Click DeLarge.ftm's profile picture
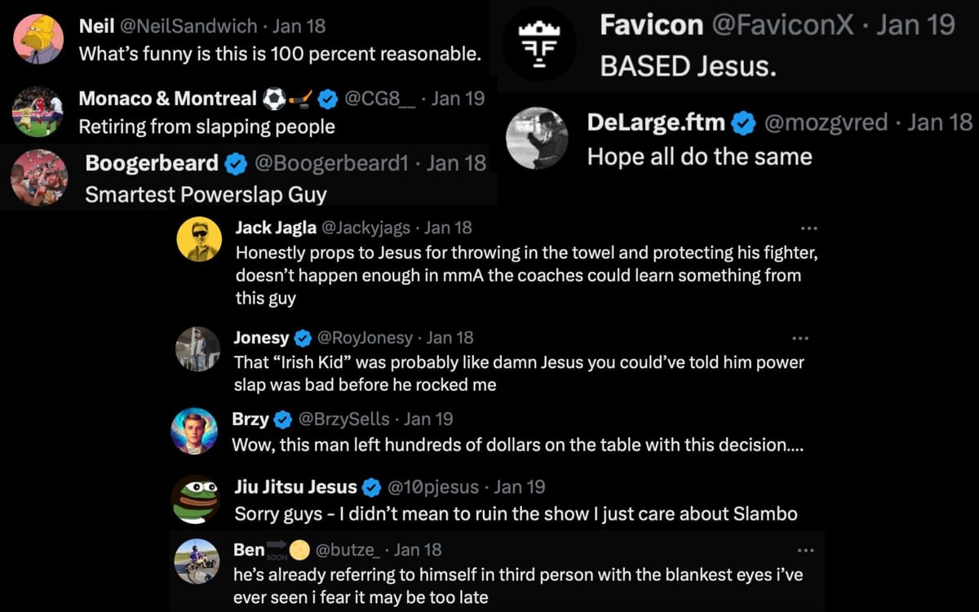This screenshot has width=979, height=612. click(538, 137)
